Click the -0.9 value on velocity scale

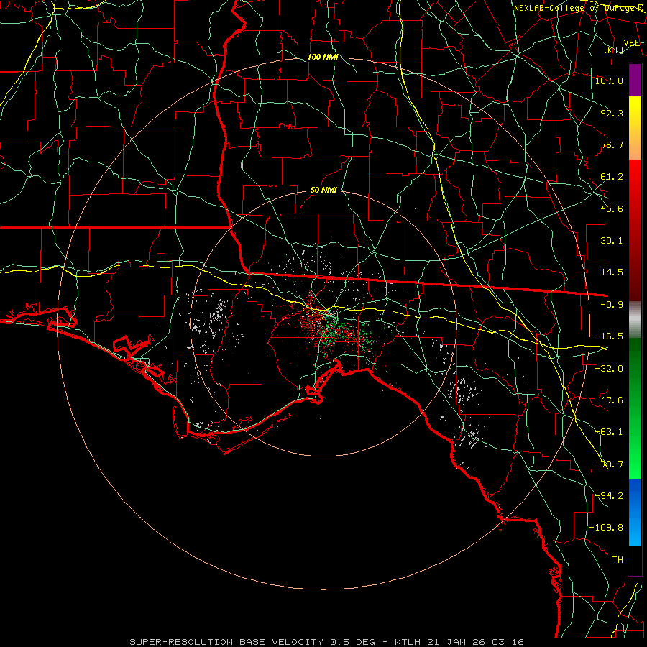click(612, 305)
